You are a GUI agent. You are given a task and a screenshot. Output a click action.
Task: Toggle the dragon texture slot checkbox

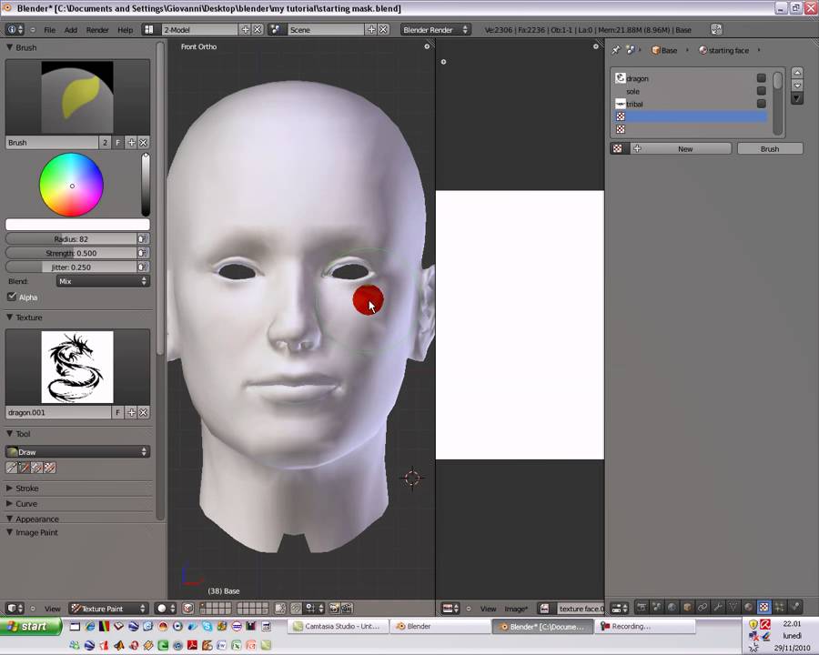click(x=761, y=78)
